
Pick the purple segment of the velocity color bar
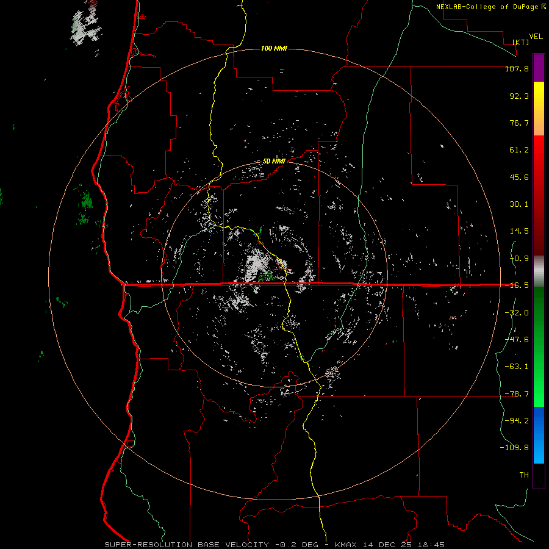[539, 68]
